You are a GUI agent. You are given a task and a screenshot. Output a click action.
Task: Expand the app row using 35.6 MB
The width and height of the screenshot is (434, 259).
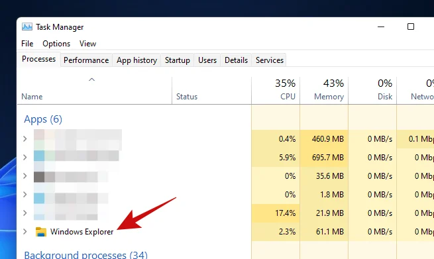pos(25,176)
